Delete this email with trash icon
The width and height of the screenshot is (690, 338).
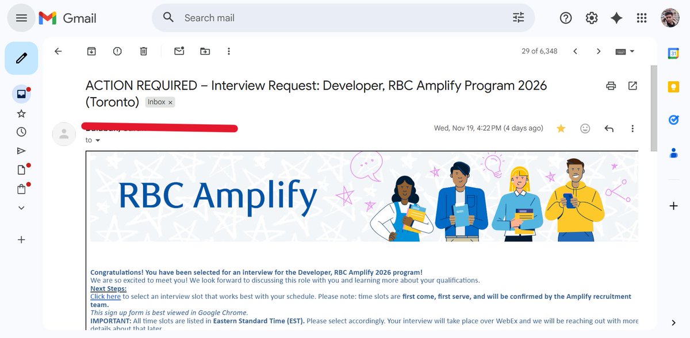[x=143, y=51]
